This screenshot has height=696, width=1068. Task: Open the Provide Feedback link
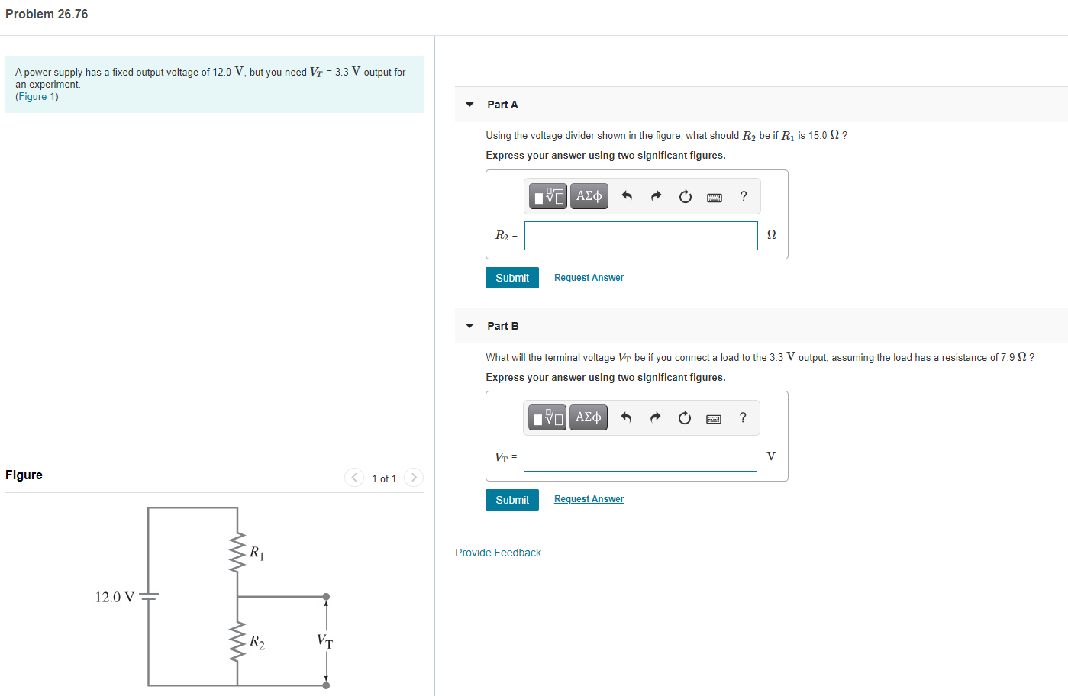[498, 553]
